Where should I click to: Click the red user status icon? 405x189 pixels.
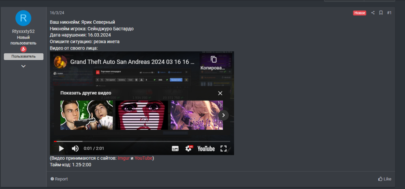point(24,49)
